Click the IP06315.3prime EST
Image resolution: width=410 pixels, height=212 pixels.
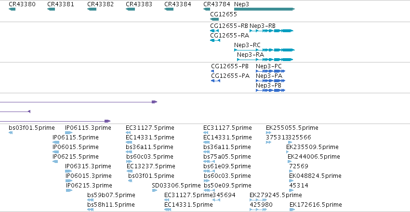pyautogui.click(x=68, y=171)
